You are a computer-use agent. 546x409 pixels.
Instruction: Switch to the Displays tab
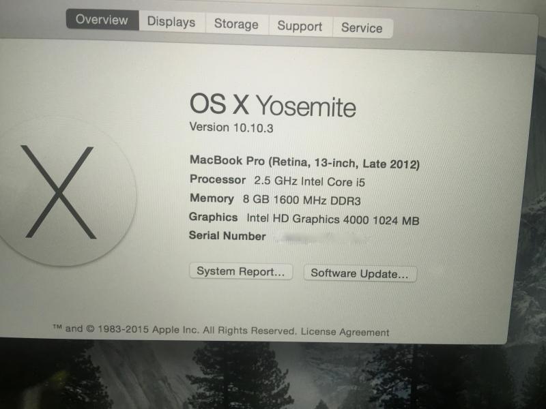click(x=171, y=22)
